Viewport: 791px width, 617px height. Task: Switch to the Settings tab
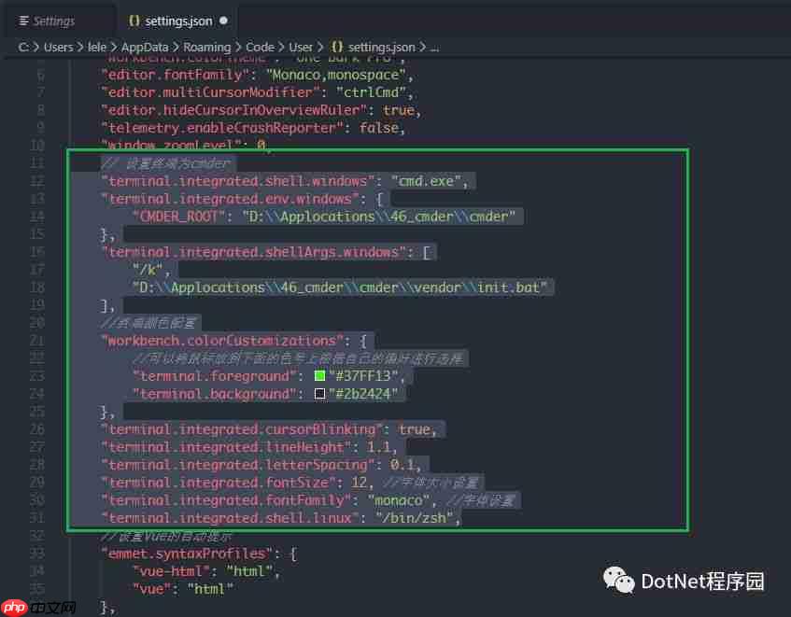coord(47,21)
